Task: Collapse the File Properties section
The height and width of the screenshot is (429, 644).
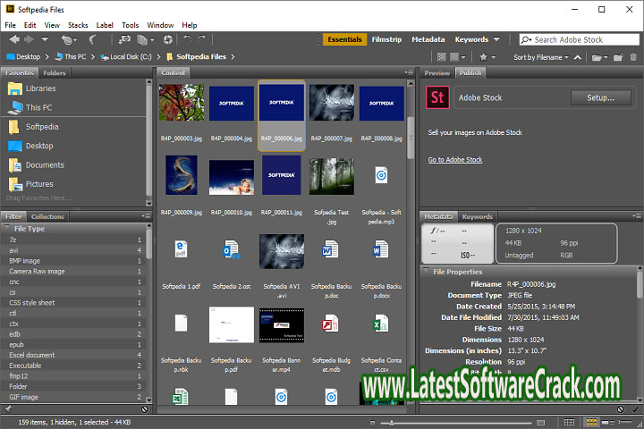Action: pyautogui.click(x=426, y=272)
